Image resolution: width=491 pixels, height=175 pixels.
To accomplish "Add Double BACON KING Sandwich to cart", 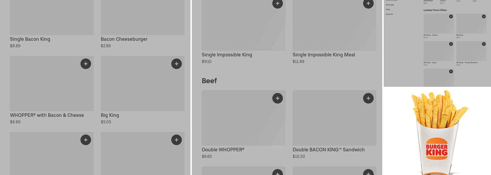I will coord(368,98).
